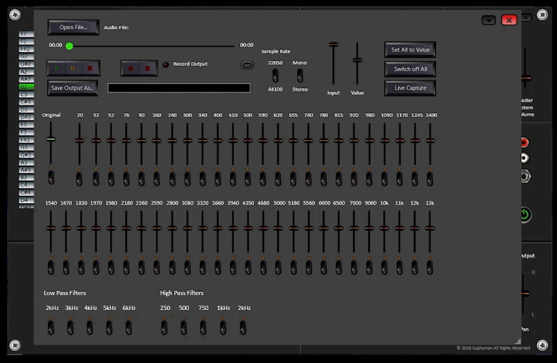Toggle the Record Output indicator

coord(166,64)
